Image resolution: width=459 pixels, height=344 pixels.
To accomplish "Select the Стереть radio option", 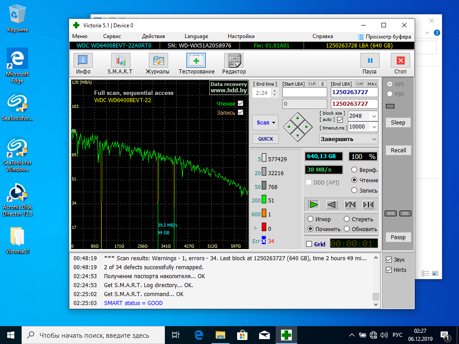I will coord(346,219).
